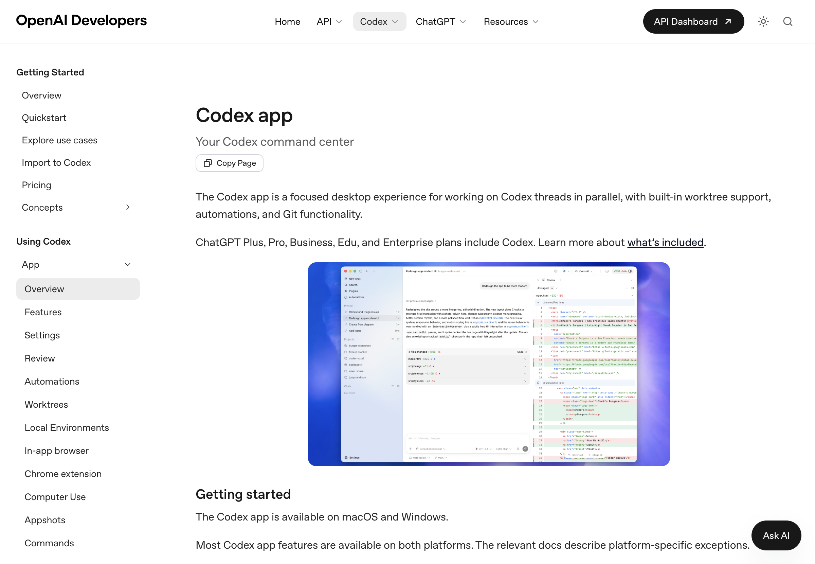
Task: Open site search magnifier icon
Action: (788, 21)
